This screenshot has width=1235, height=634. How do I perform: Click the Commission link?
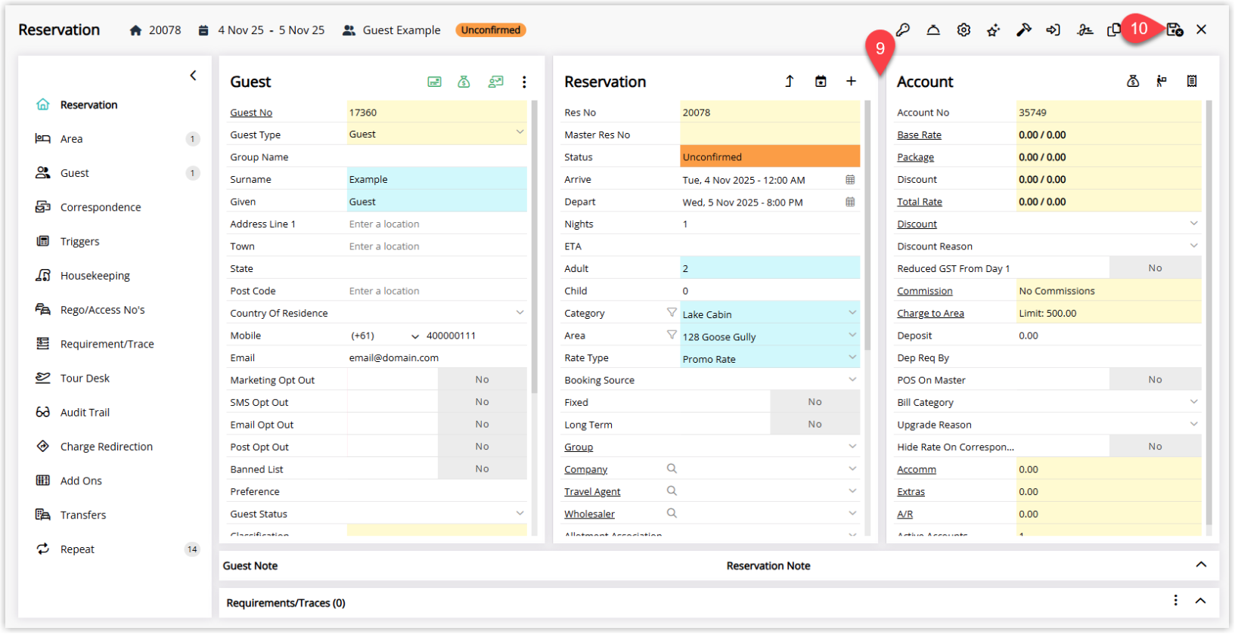tap(924, 291)
